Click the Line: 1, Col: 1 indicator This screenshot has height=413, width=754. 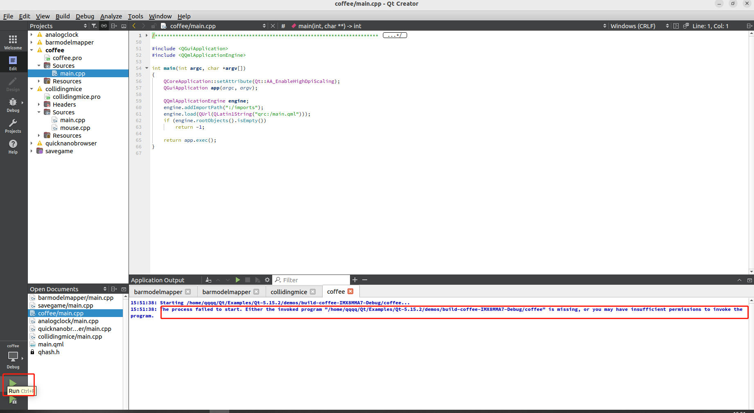[710, 26]
